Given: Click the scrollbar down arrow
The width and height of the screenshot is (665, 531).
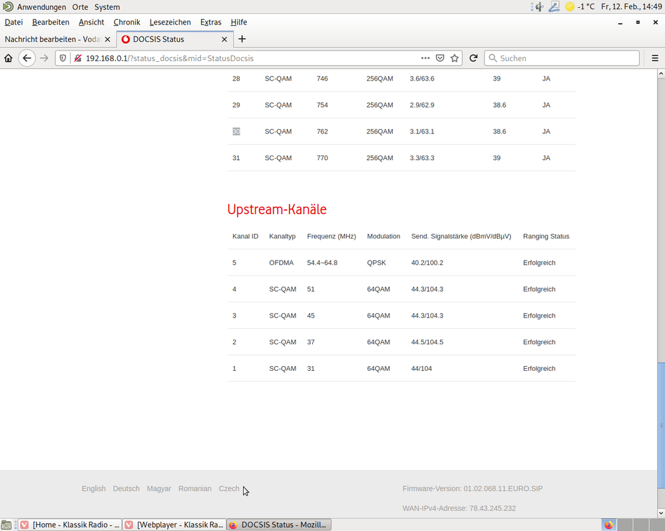Looking at the screenshot, I should click(661, 513).
